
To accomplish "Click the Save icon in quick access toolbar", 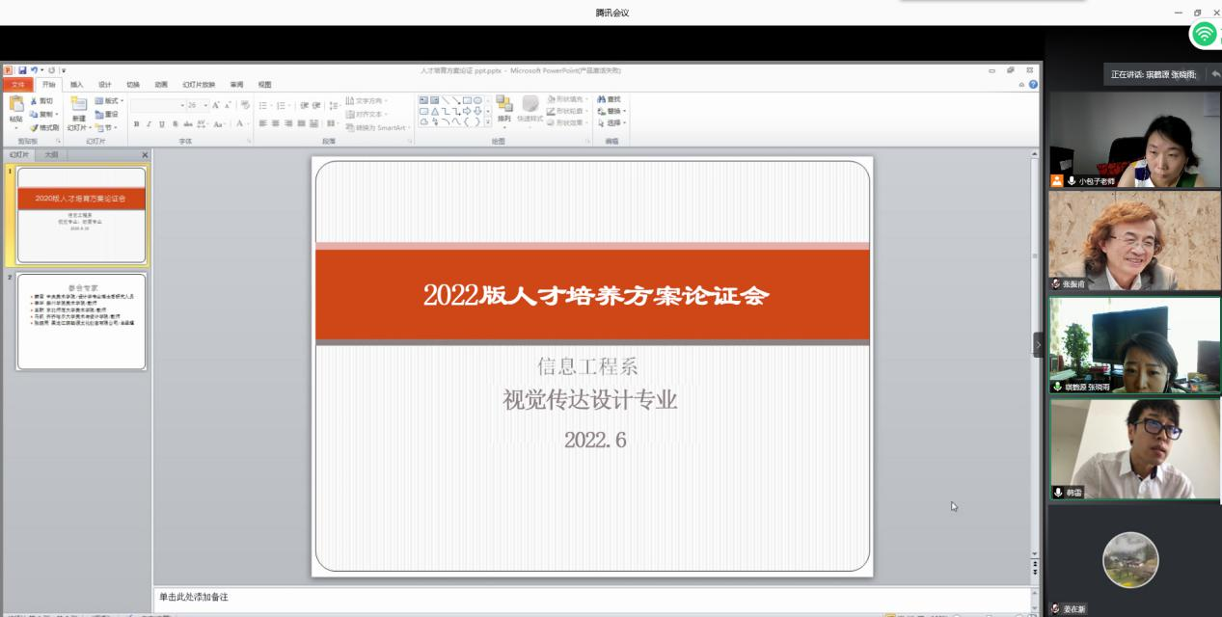I will 21,70.
